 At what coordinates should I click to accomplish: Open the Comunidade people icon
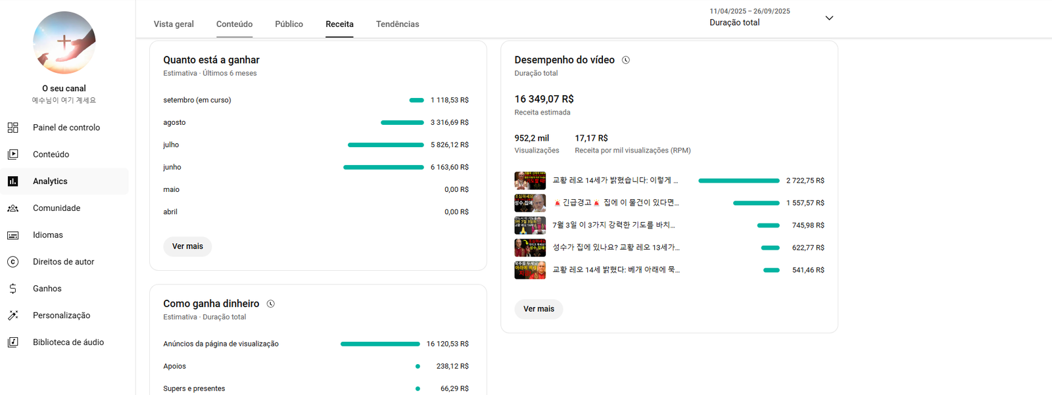point(13,208)
